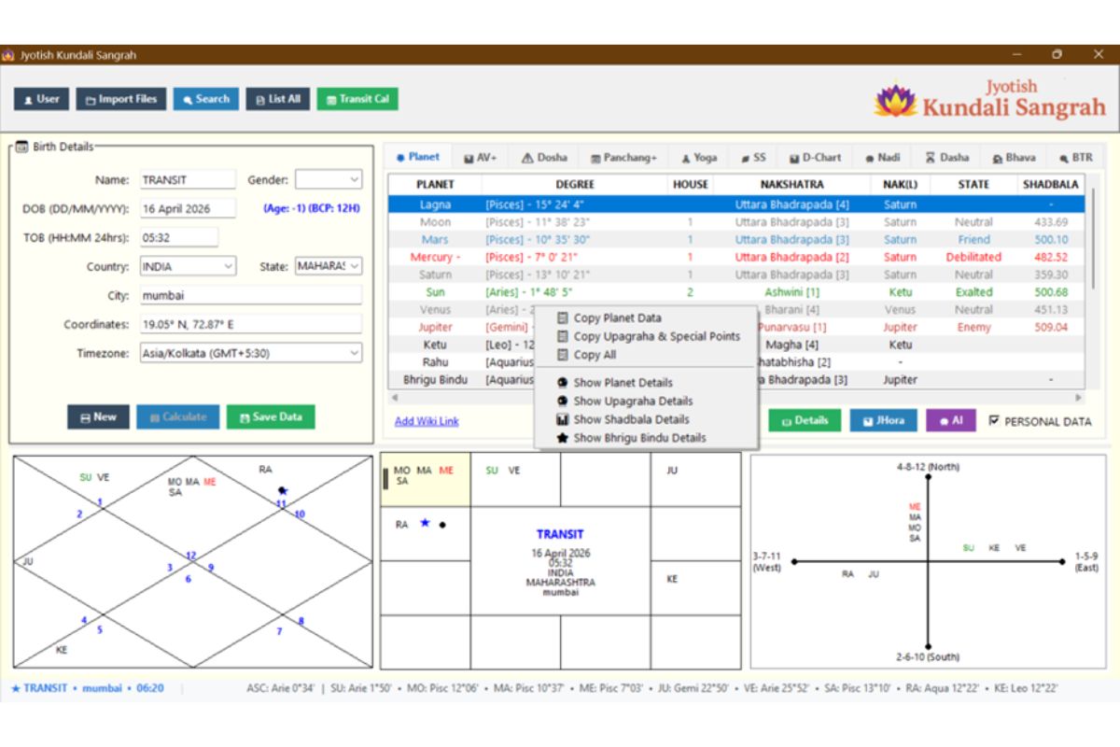Click the NAKSHATRA column header
The height and width of the screenshot is (747, 1120).
click(x=791, y=185)
